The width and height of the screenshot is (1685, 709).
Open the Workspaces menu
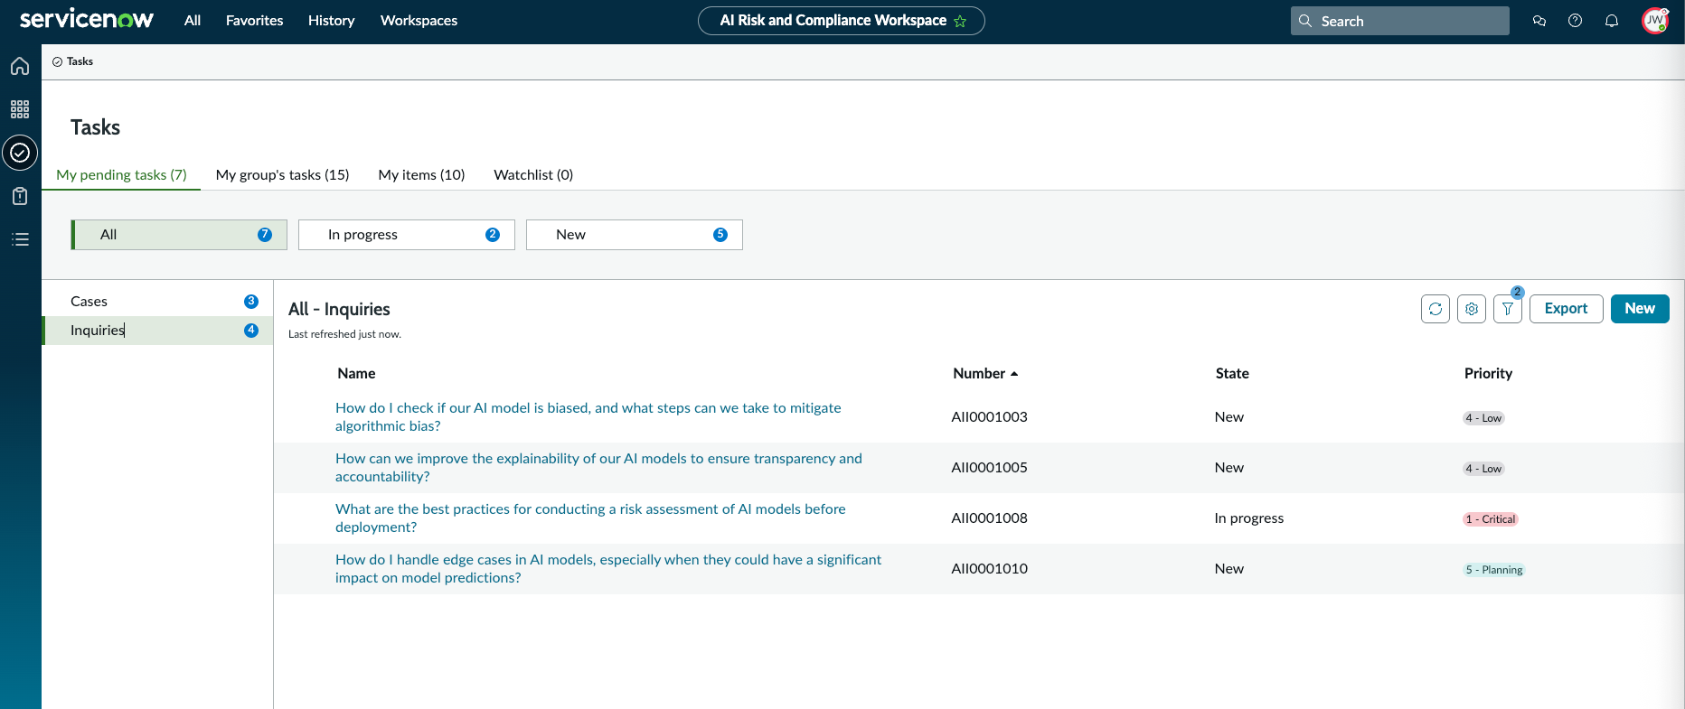coord(419,21)
